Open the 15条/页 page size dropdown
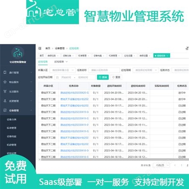 [x=161, y=166]
